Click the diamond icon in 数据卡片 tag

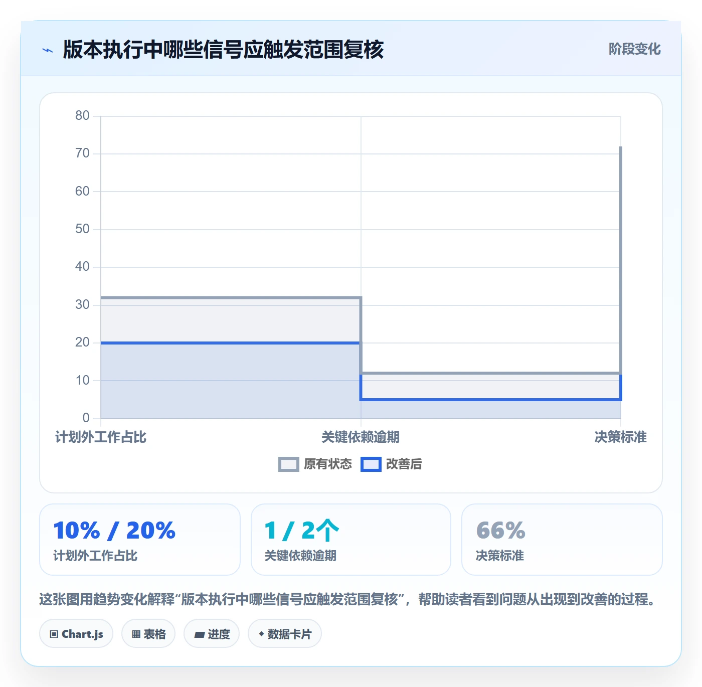coord(261,634)
